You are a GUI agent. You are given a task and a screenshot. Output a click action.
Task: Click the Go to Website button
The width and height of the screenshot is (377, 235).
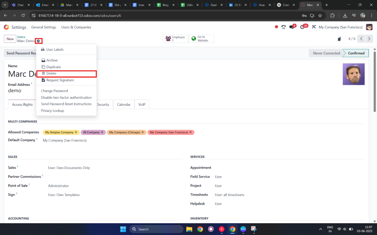point(201,39)
